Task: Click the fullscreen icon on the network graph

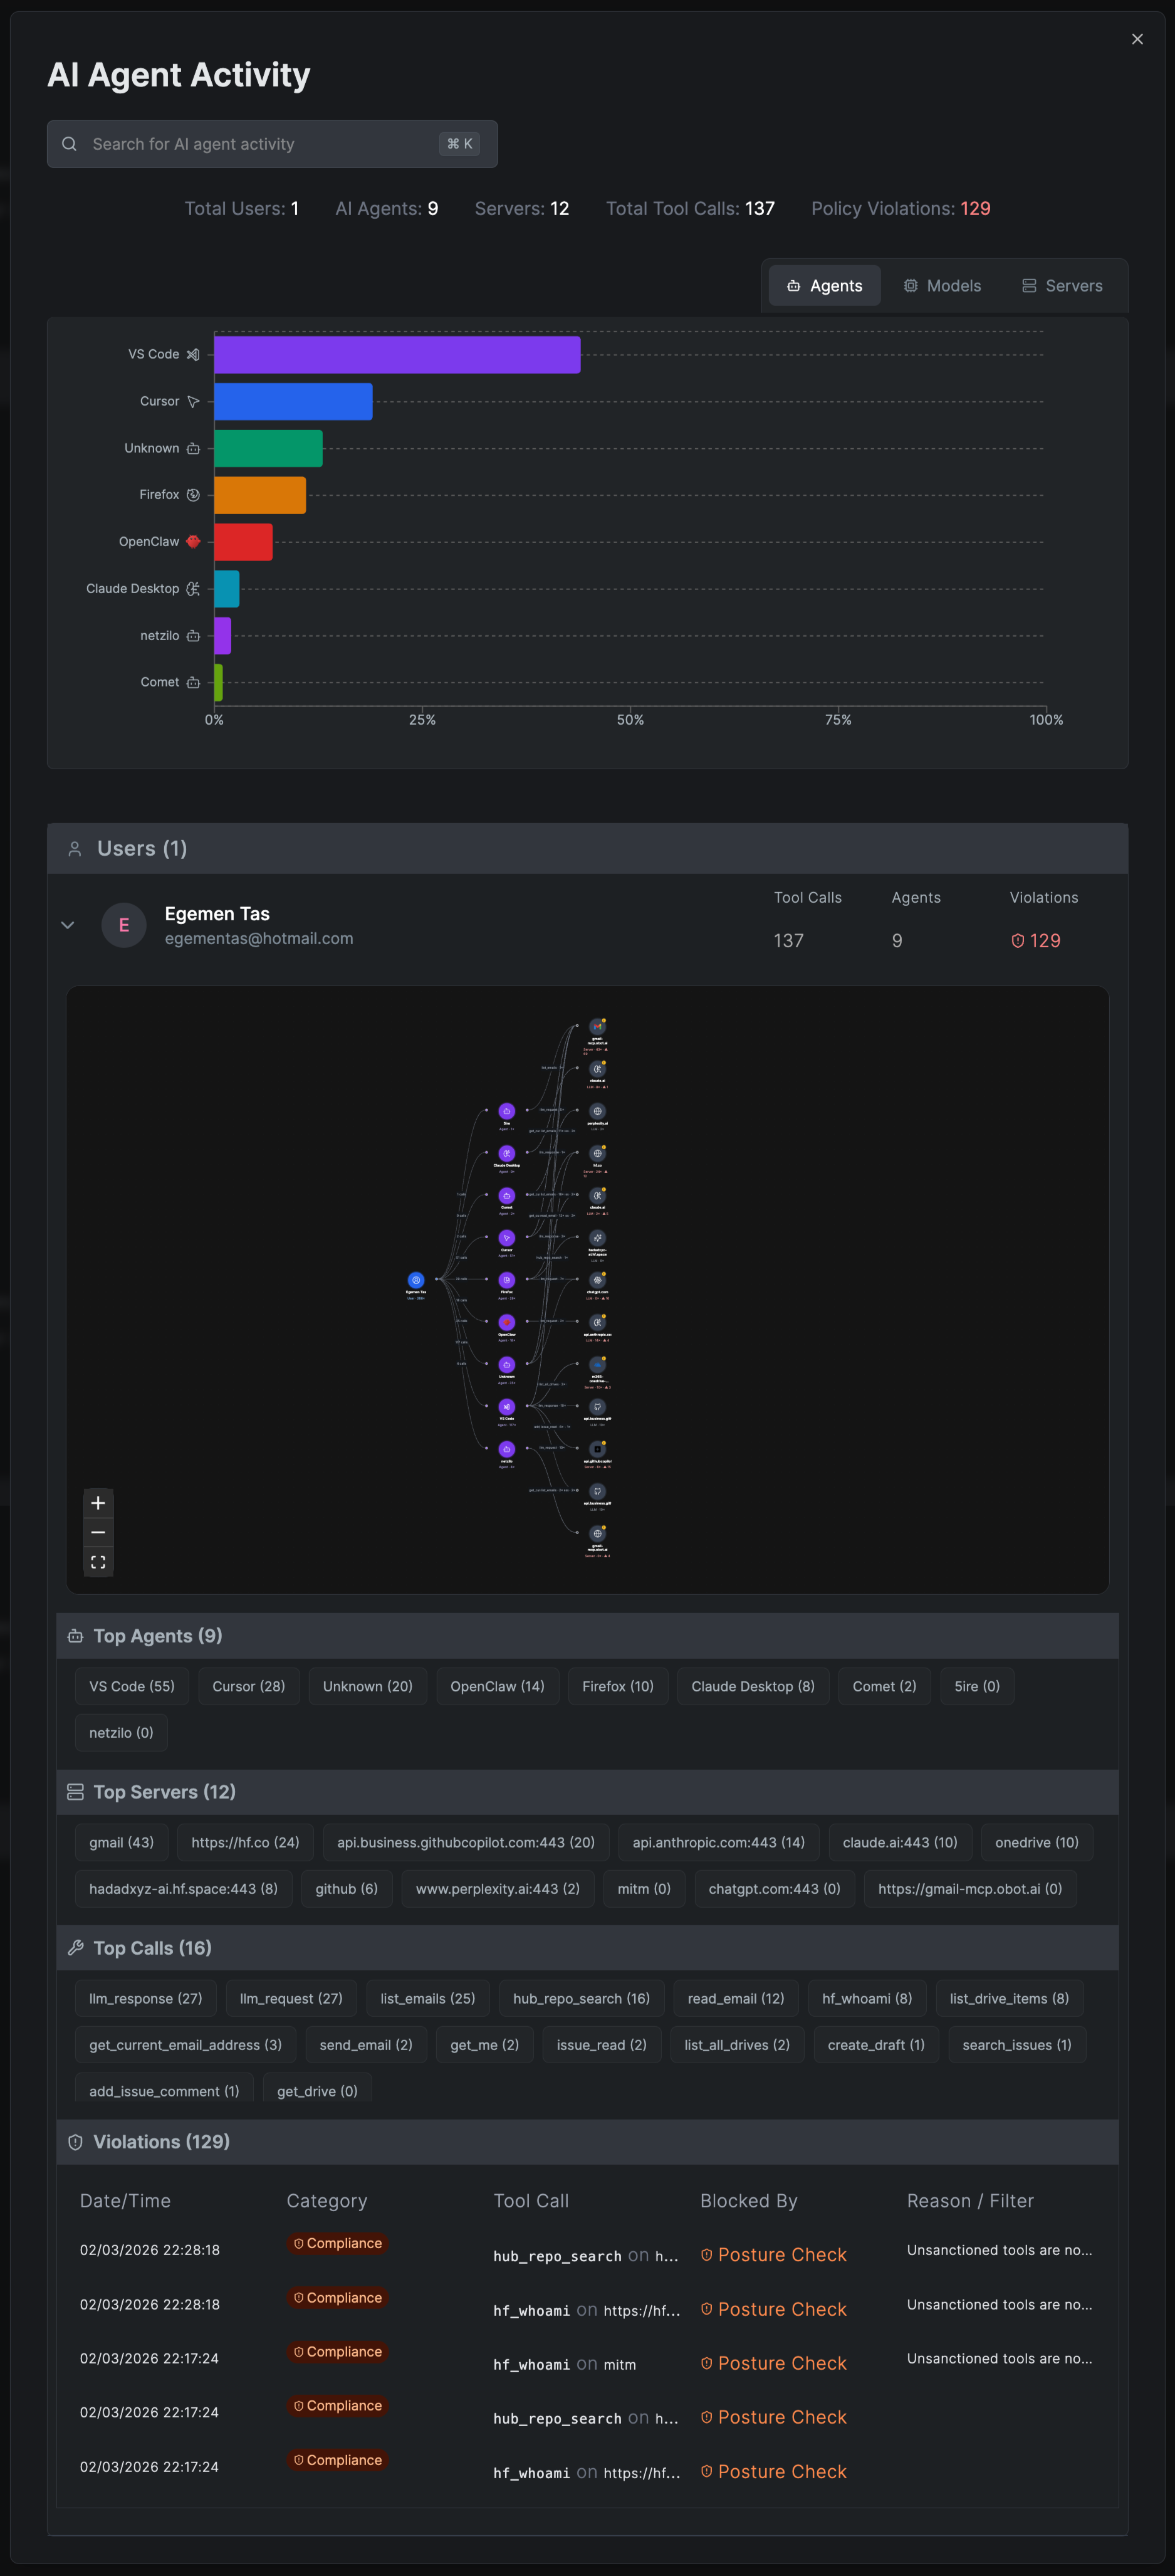Action: coord(98,1561)
